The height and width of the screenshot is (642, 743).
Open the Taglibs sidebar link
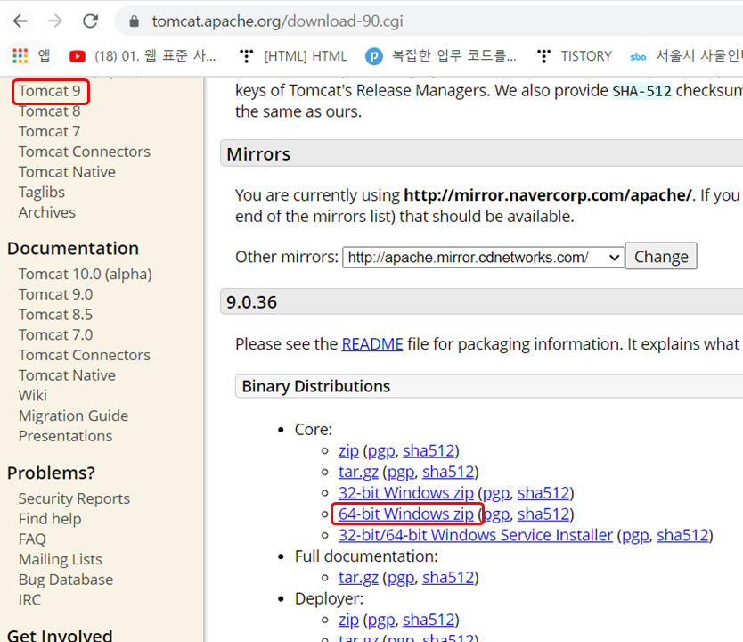[42, 193]
